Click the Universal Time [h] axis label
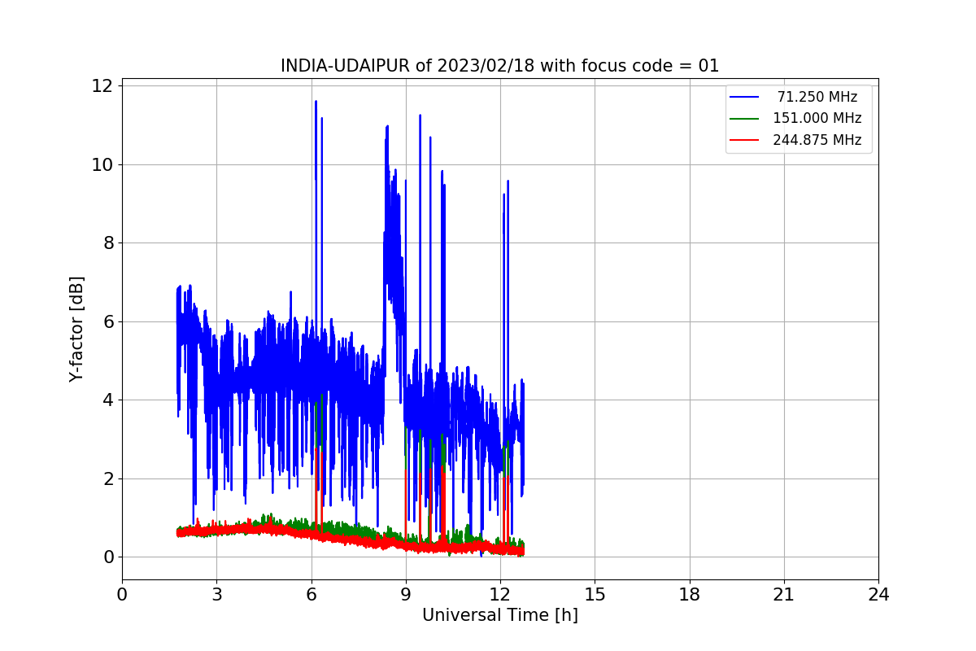 pos(499,616)
